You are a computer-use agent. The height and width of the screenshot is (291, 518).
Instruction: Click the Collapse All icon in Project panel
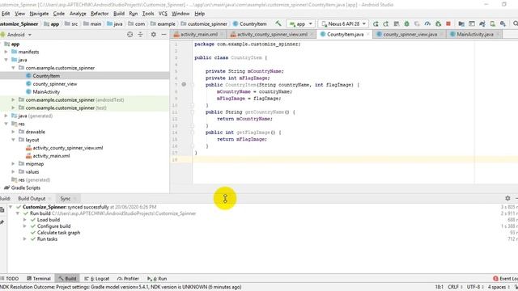coord(140,34)
